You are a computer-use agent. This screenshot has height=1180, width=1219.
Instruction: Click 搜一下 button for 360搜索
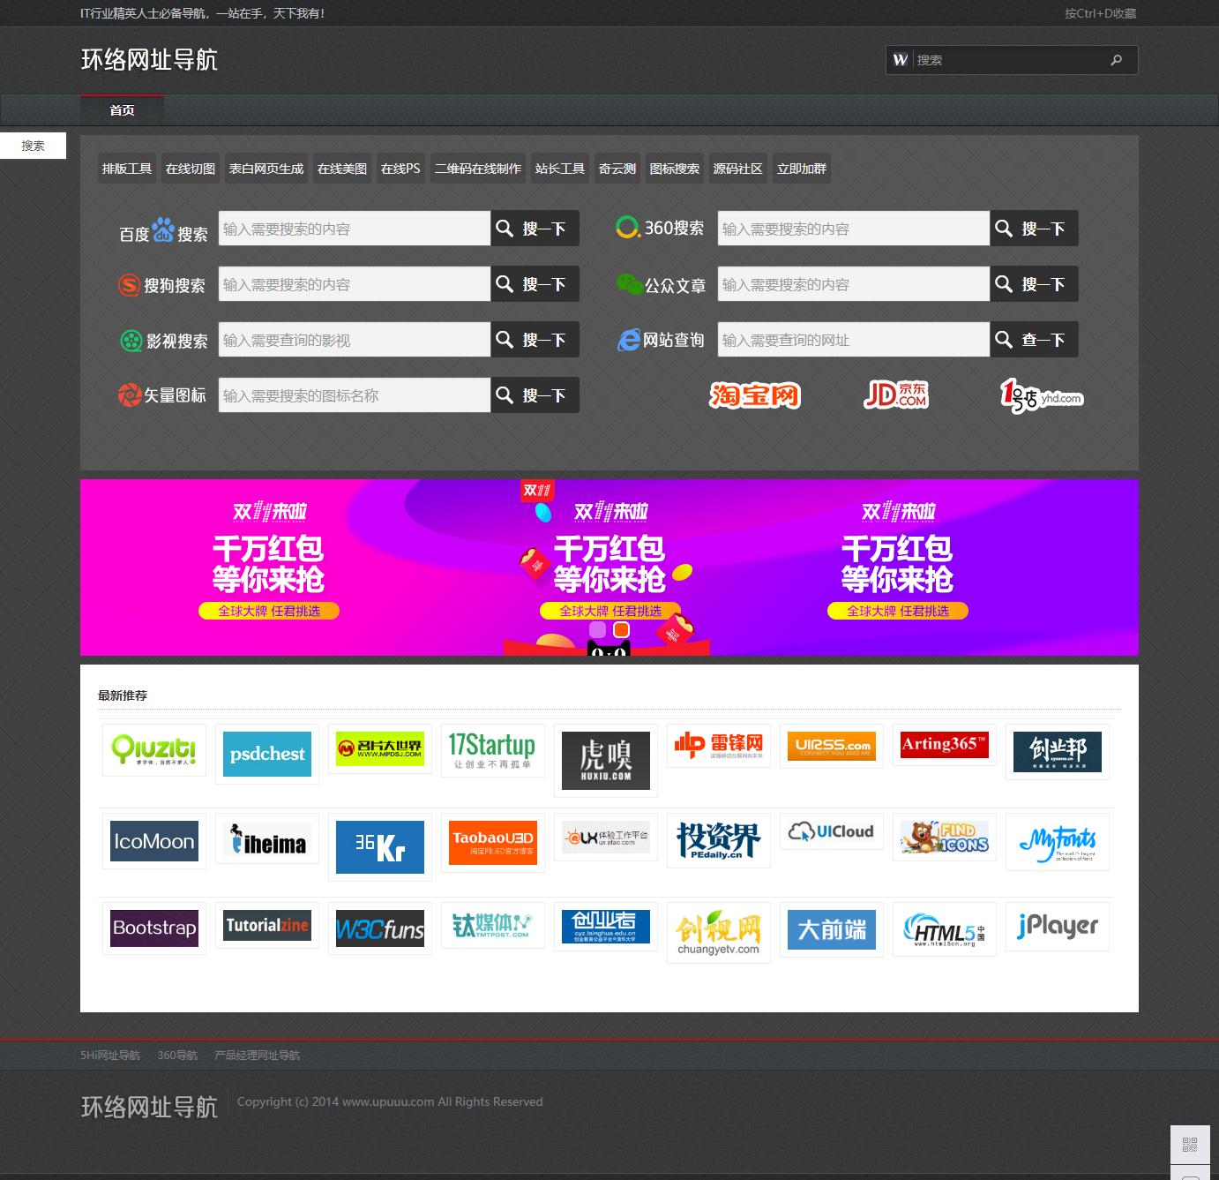pyautogui.click(x=1034, y=229)
